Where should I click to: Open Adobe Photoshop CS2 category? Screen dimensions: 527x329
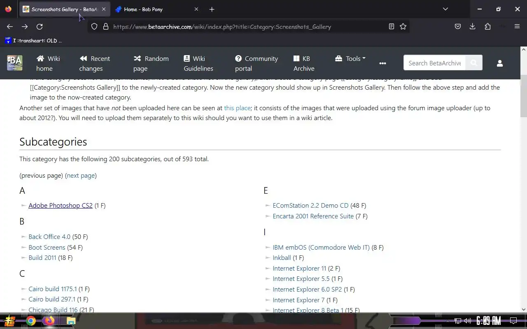(x=61, y=206)
